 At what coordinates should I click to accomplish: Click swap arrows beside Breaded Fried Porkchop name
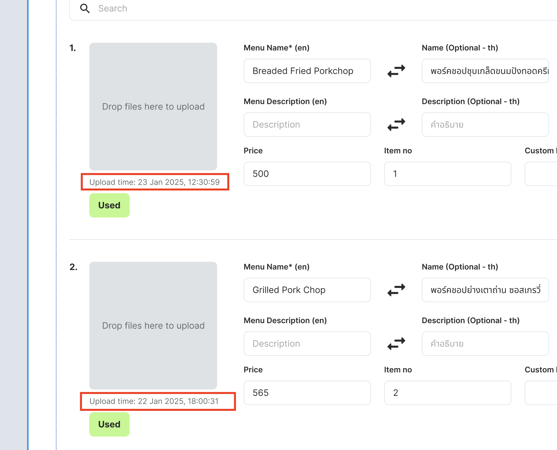coord(396,71)
